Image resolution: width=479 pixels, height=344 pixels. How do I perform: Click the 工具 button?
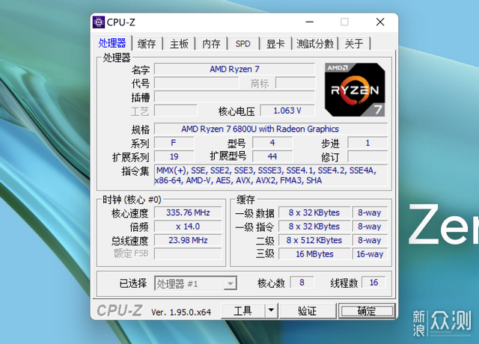[x=242, y=311]
